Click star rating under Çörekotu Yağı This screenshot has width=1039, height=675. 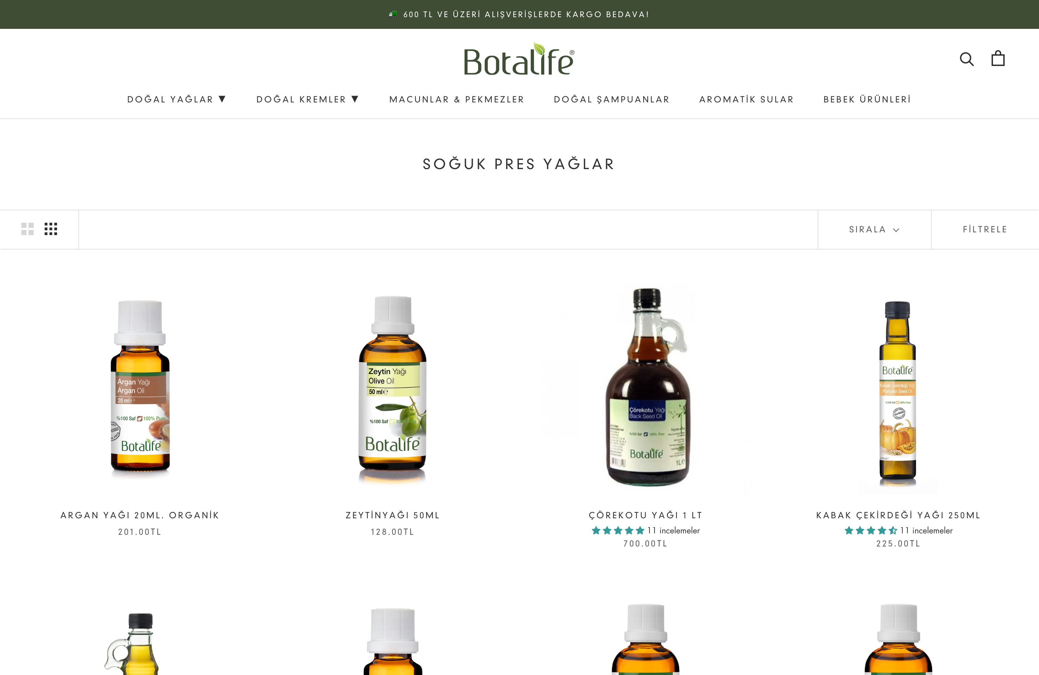coord(618,531)
